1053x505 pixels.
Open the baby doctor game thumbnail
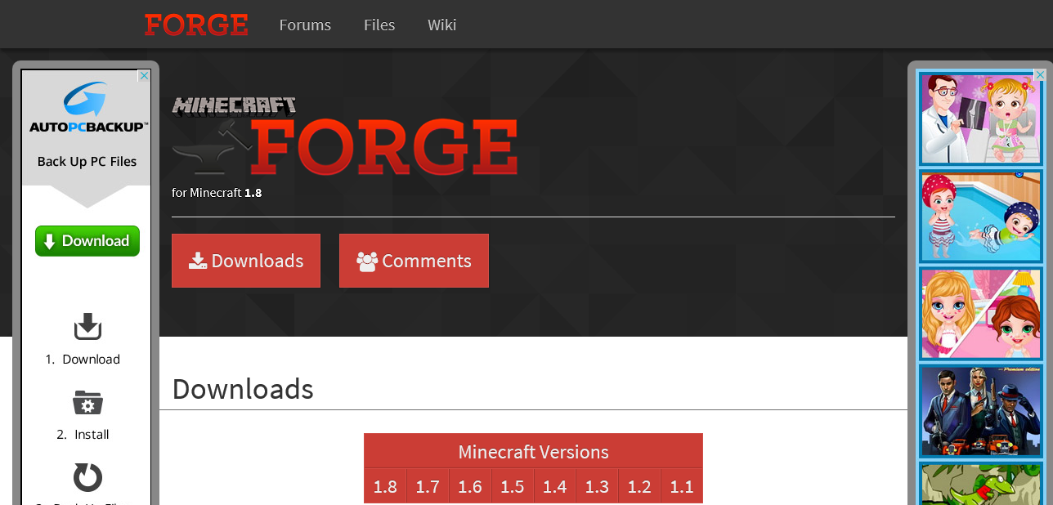point(980,118)
